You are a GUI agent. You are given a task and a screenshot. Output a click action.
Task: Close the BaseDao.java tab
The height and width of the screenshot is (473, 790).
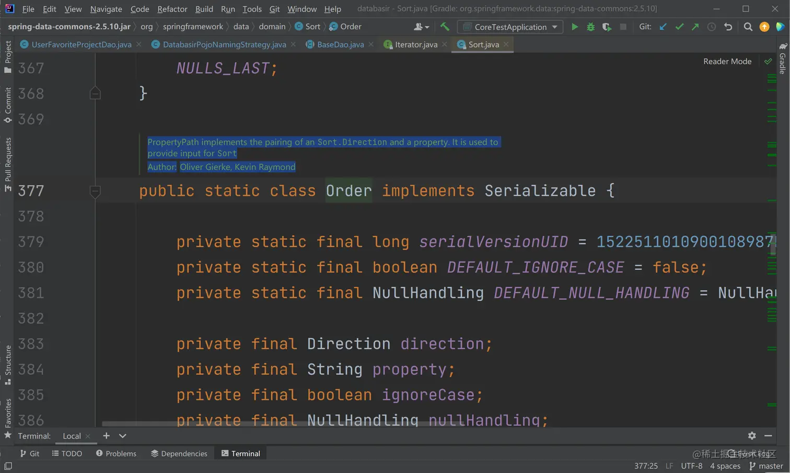[x=371, y=44]
